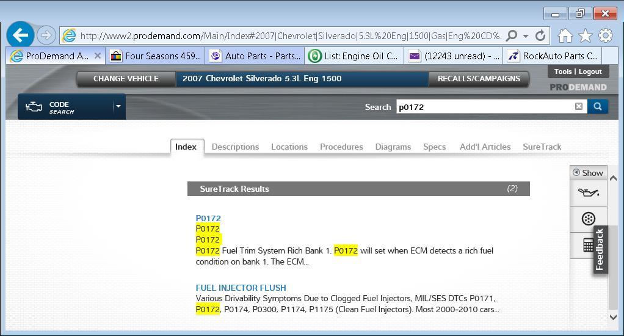Click the scrollbar up arrow

tap(613, 178)
